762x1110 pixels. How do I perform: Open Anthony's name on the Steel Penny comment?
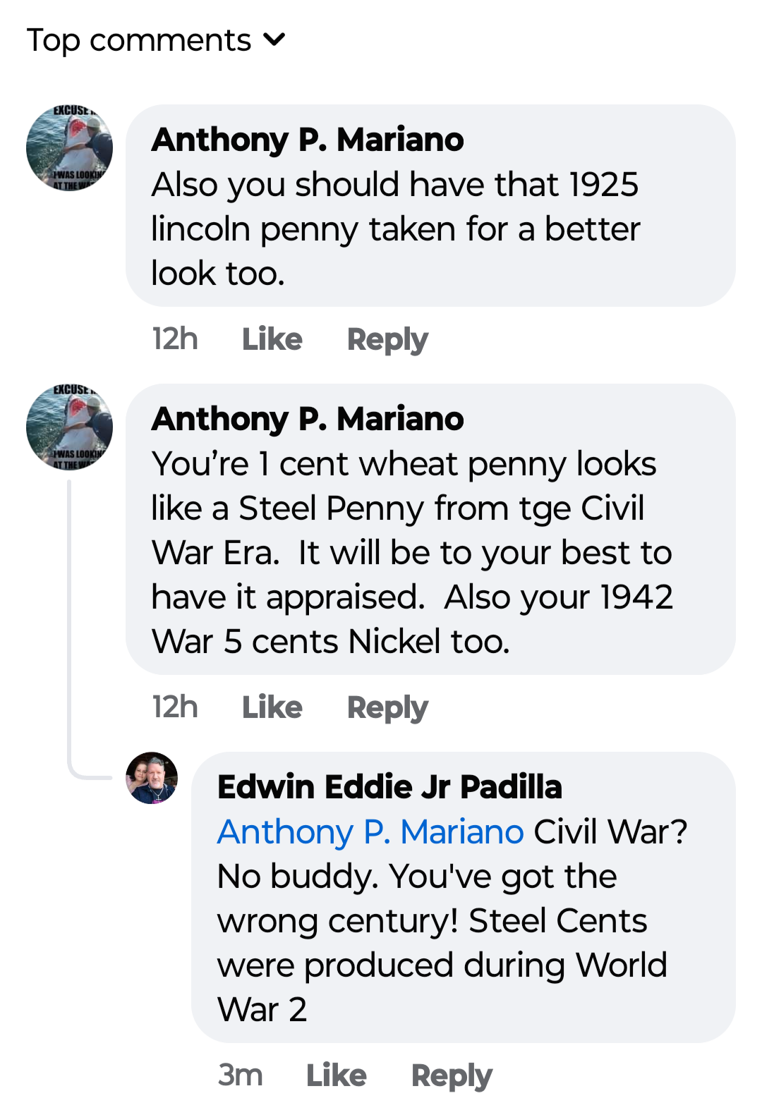pos(308,419)
